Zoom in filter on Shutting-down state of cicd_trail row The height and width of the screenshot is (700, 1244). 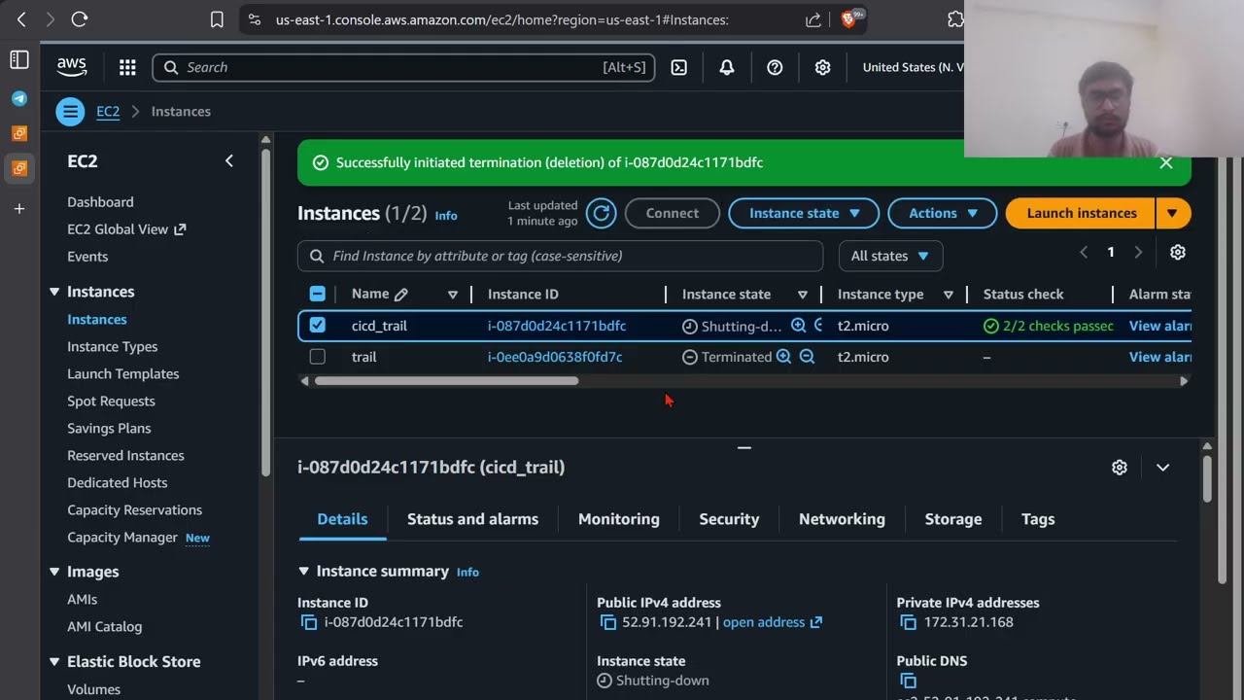[x=798, y=326]
